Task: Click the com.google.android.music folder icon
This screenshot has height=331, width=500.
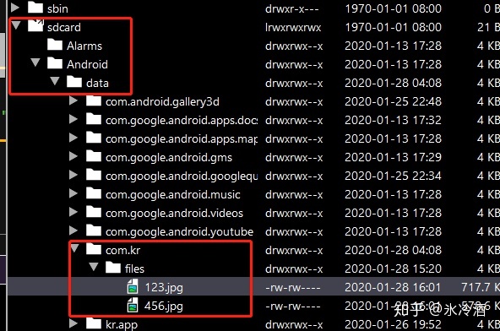Action: pyautogui.click(x=94, y=193)
